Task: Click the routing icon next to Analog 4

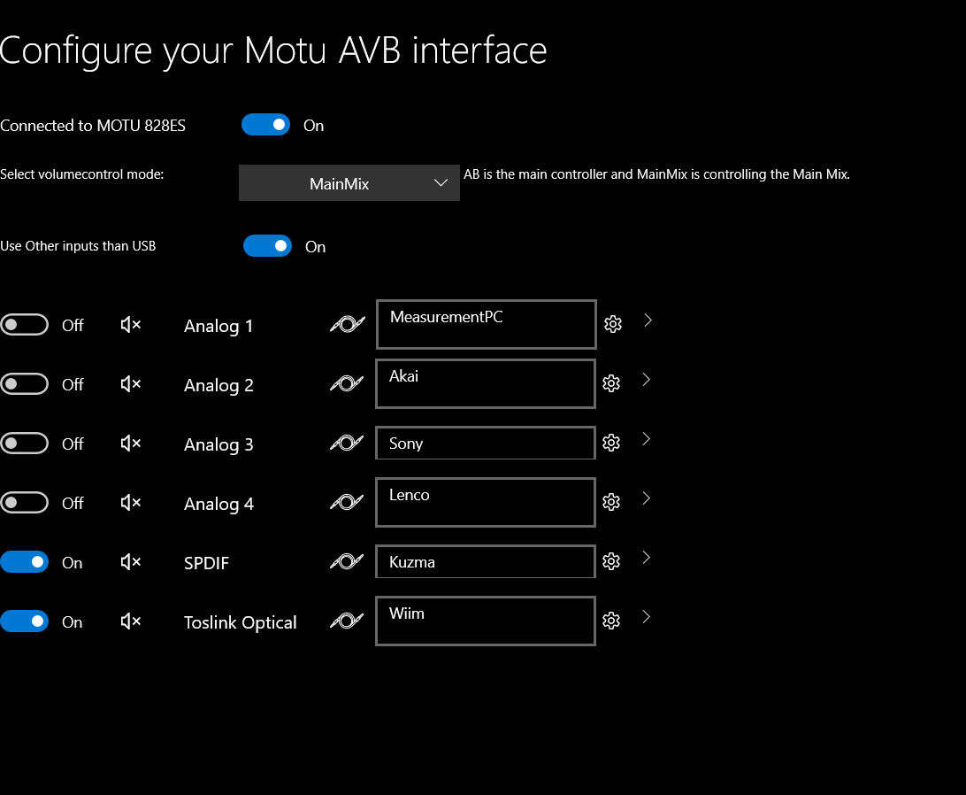Action: [347, 502]
